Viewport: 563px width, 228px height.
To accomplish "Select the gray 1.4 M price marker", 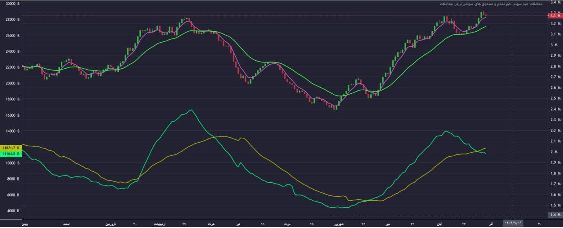I will coord(553,215).
